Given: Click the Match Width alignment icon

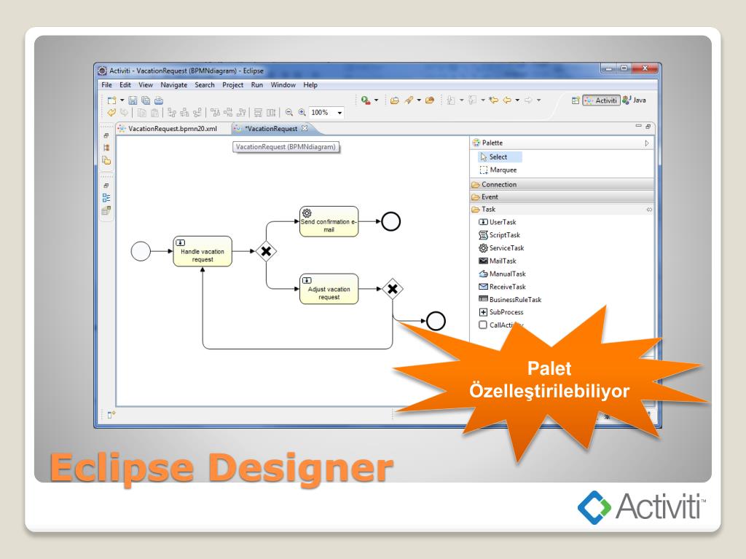Looking at the screenshot, I should click(258, 113).
